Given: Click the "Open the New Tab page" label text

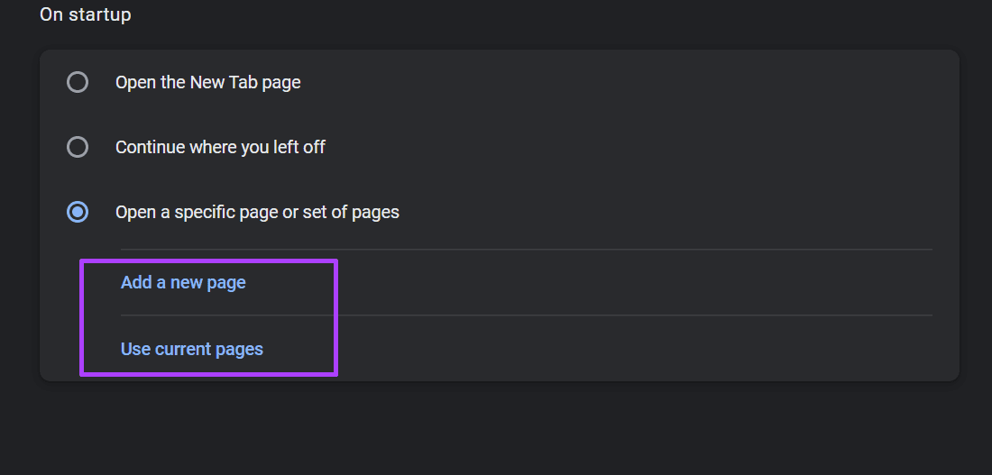Looking at the screenshot, I should coord(207,82).
